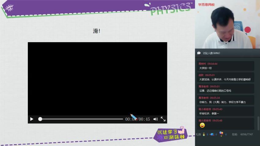Click the video time display 00:45
The height and width of the screenshot is (146, 260).
(x=144, y=119)
